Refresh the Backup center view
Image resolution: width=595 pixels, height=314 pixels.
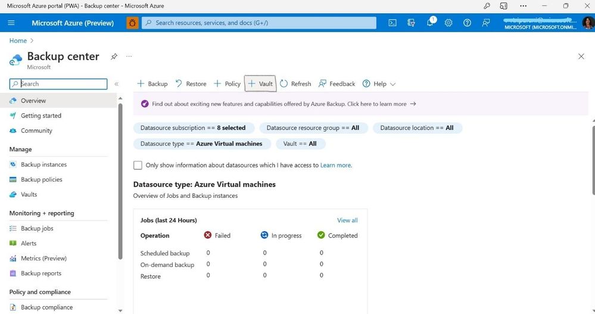point(295,83)
